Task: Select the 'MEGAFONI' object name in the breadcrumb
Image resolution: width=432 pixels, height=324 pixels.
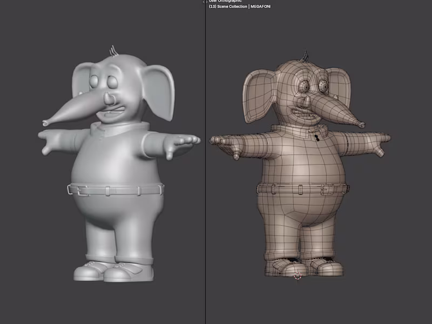Action: click(260, 8)
